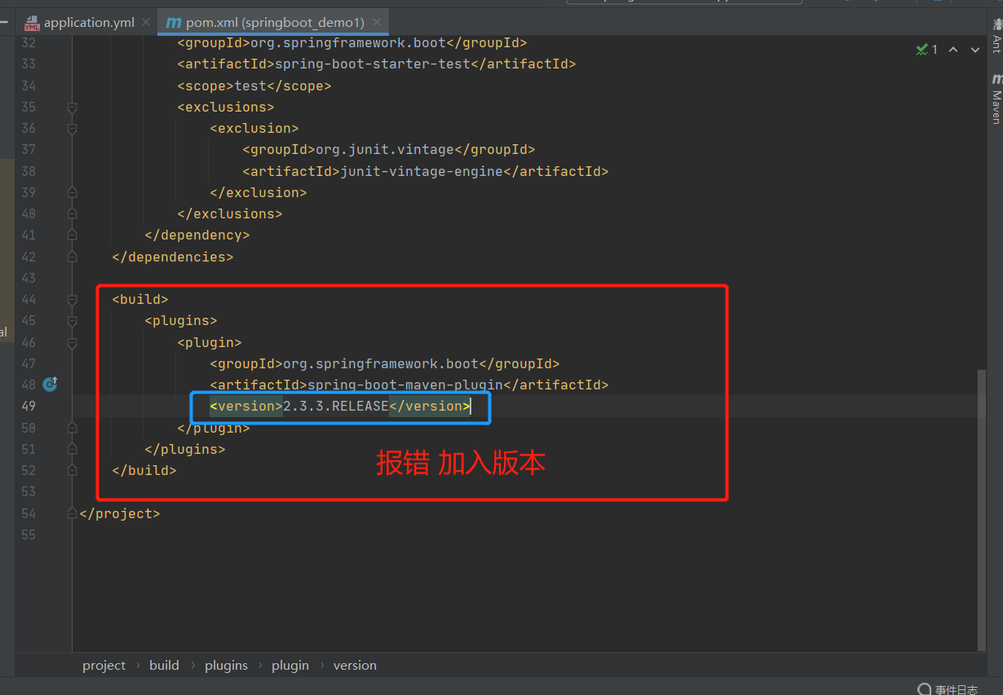Click the 'plugin' breadcrumb
Viewport: 1003px width, 695px height.
pyautogui.click(x=290, y=666)
